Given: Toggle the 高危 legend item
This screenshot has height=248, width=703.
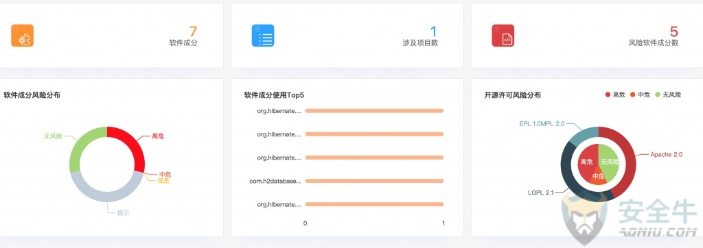Looking at the screenshot, I should (615, 95).
